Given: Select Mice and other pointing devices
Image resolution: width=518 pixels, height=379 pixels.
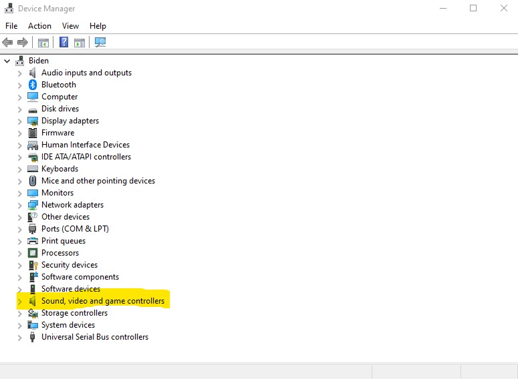Looking at the screenshot, I should (98, 181).
